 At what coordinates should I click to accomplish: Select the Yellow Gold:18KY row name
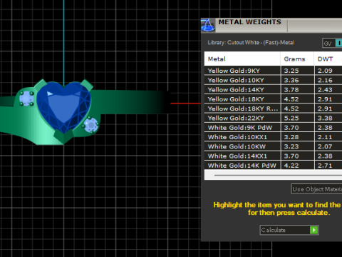(x=236, y=99)
